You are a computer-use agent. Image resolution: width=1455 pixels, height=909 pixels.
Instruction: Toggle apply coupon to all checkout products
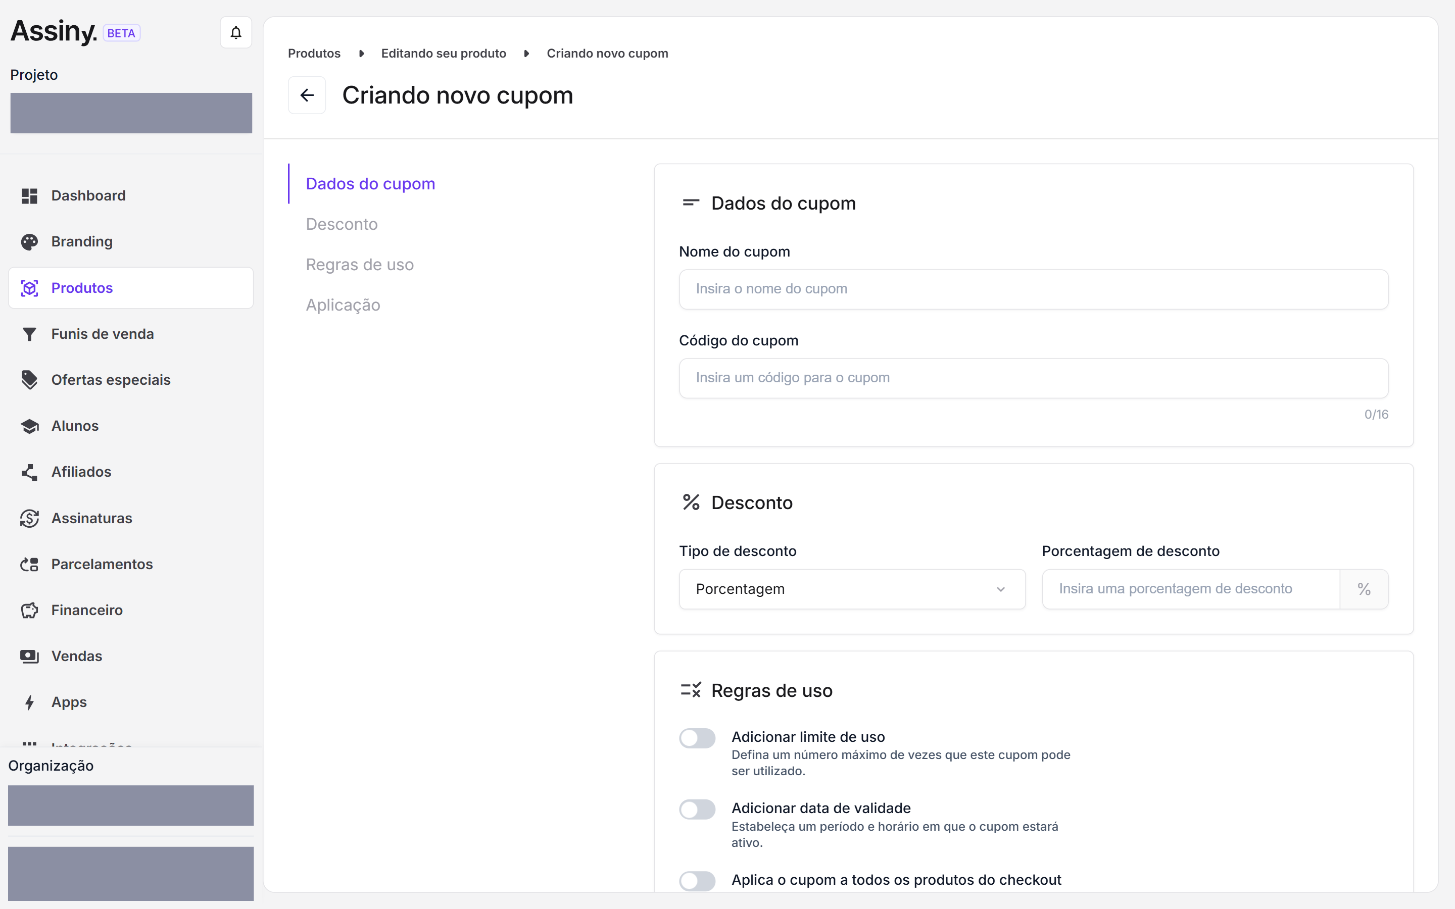(x=697, y=881)
